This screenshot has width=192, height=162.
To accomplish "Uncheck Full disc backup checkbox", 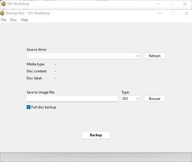I will tap(28, 107).
